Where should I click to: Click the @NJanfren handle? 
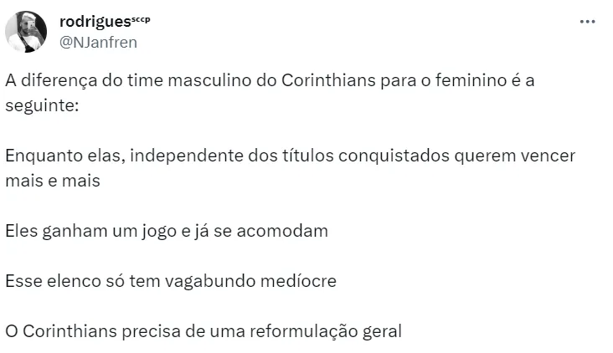(98, 41)
